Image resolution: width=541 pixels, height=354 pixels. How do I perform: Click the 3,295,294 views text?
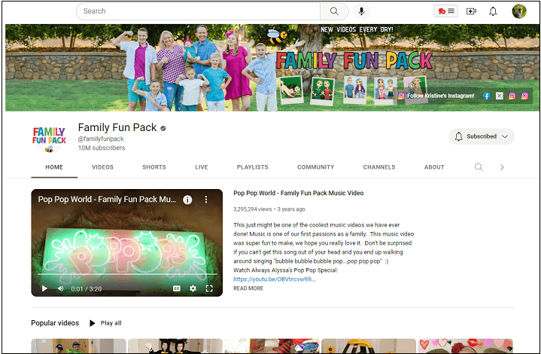click(x=253, y=209)
